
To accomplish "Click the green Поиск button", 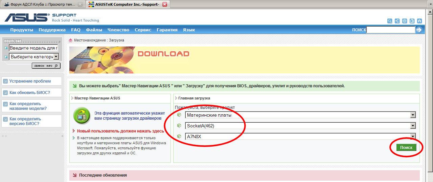I will click(406, 148).
